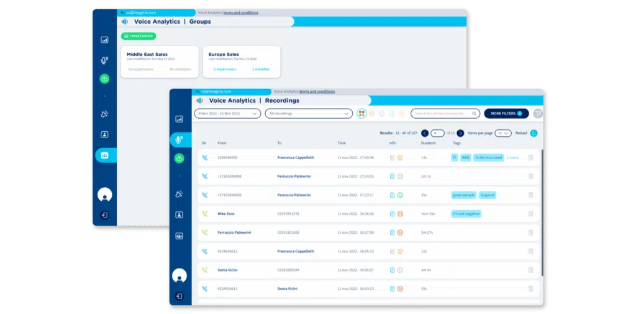Delete the Mike Zoro recording via trash icon
This screenshot has width=636, height=314.
(530, 214)
